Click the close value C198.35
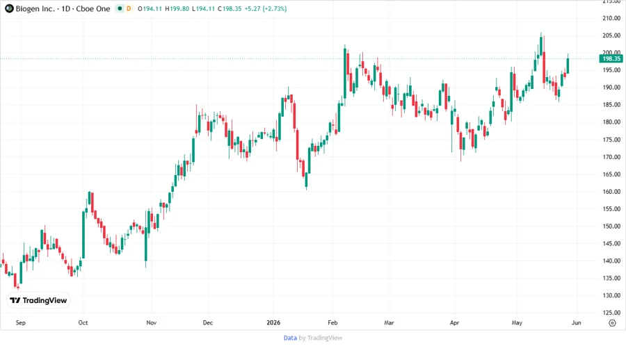Viewport: 626px width, 346px height. coord(230,8)
